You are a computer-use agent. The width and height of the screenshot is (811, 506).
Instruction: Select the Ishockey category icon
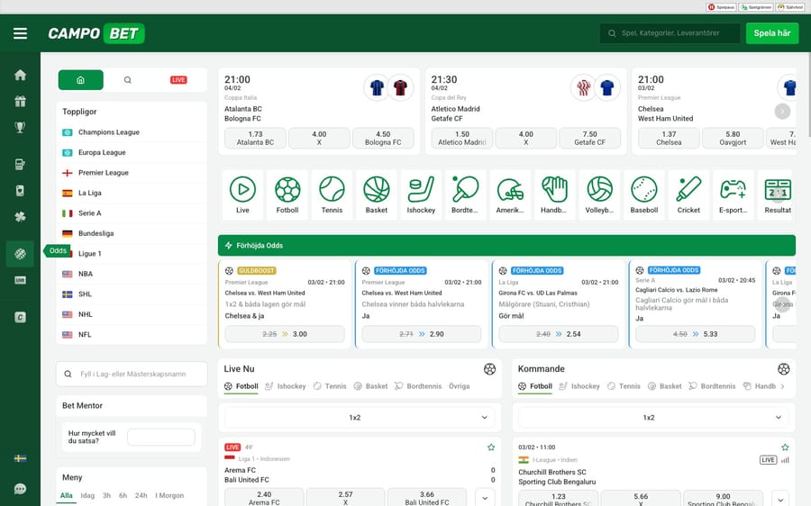coord(421,194)
